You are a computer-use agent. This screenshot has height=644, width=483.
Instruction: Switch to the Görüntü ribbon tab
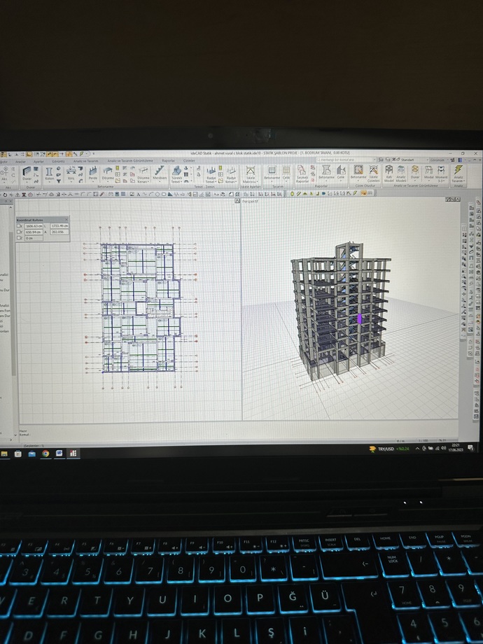58,162
